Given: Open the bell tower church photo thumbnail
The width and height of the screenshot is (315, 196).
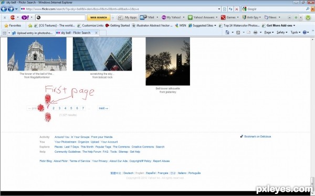Looking at the screenshot, I should [37, 54].
